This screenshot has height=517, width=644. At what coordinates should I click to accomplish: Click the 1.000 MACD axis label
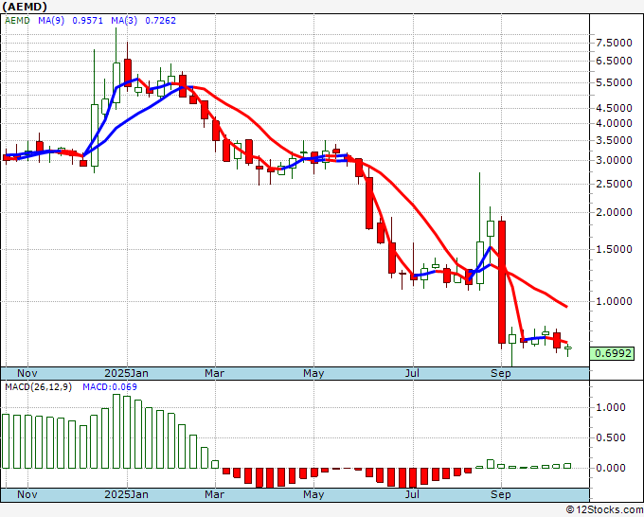point(611,407)
